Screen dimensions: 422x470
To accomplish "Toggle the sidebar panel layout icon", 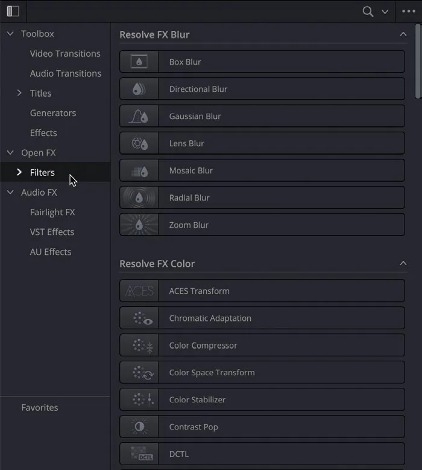I will click(x=13, y=11).
